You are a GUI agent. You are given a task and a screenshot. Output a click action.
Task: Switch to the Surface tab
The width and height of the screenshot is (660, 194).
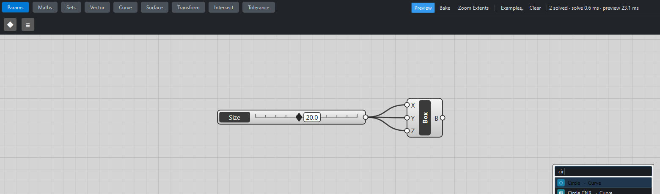pyautogui.click(x=154, y=7)
